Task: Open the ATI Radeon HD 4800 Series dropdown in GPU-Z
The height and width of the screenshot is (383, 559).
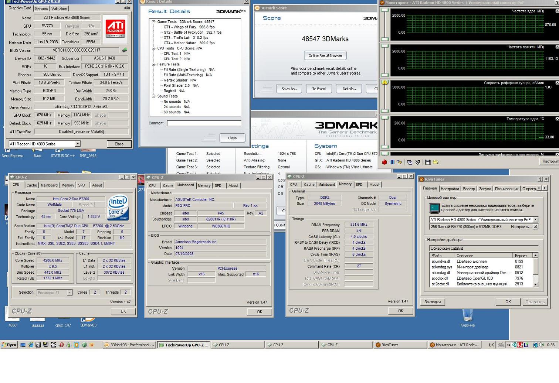Action: (x=78, y=144)
